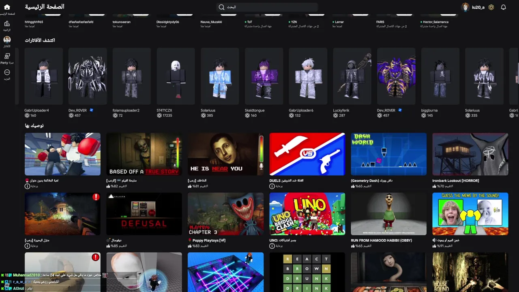Open friend tokunoaeran
The image size is (519, 292).
pos(121,22)
